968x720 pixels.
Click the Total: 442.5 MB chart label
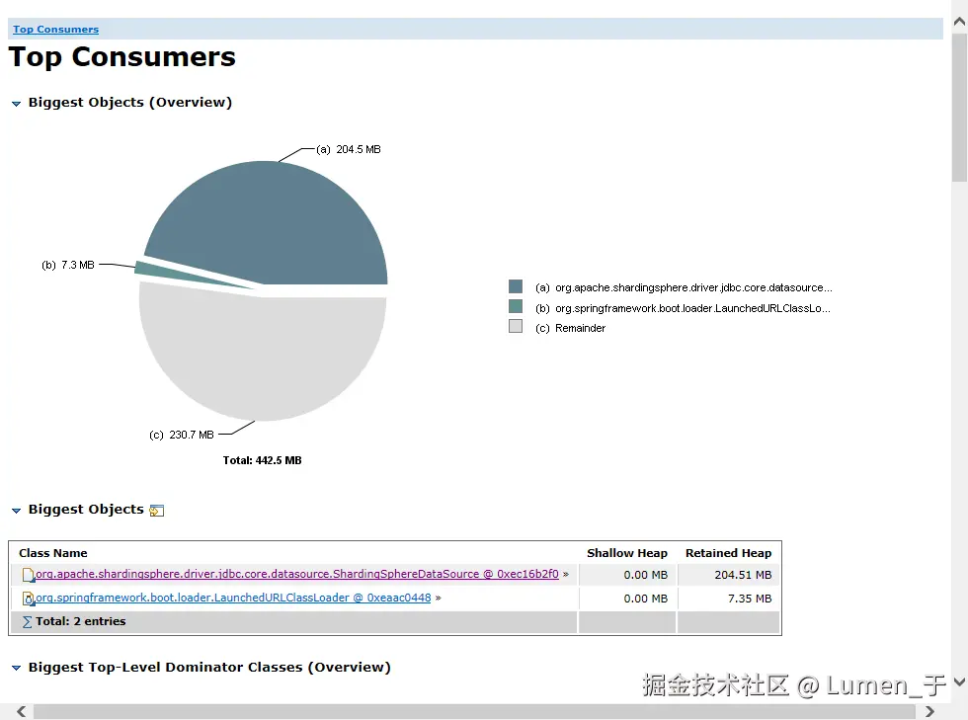[x=263, y=460]
